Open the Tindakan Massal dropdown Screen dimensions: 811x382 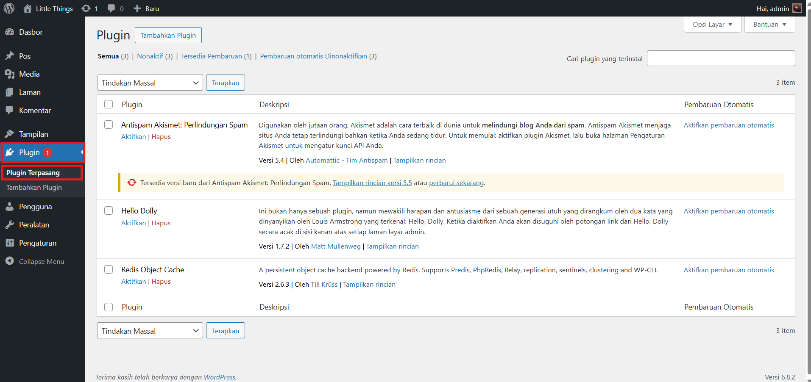[x=150, y=83]
